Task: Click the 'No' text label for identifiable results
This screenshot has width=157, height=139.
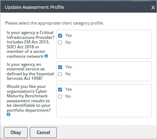Action: click(68, 96)
